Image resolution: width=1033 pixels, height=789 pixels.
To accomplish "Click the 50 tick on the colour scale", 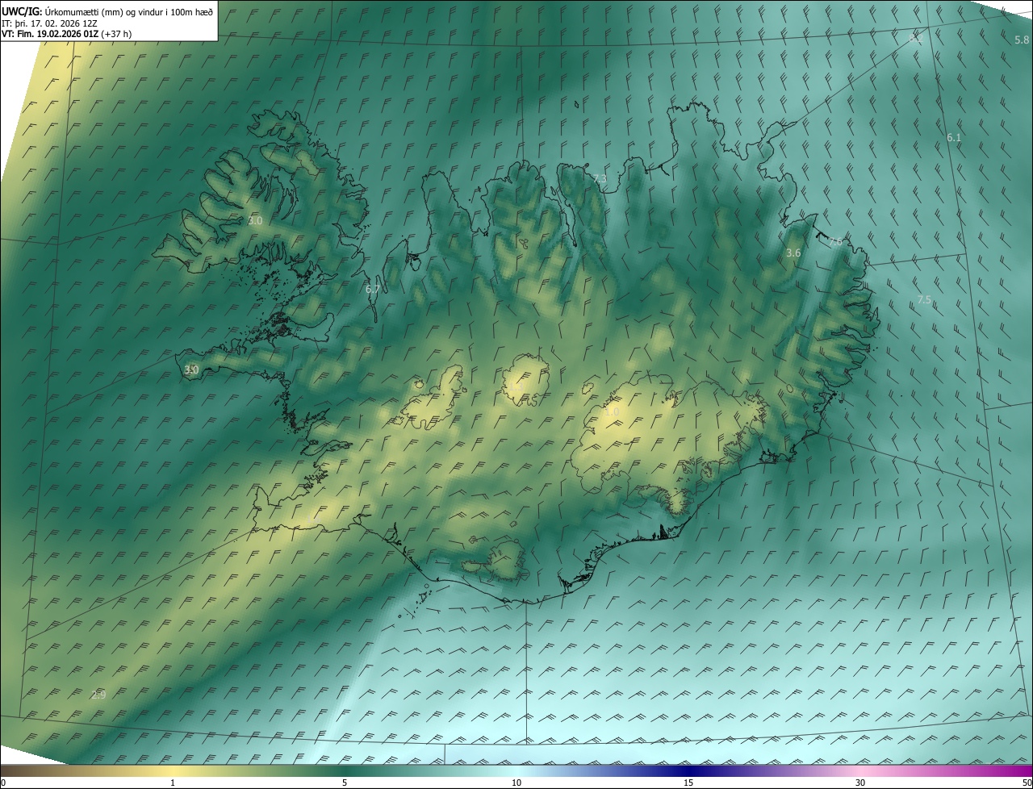I will [1027, 783].
